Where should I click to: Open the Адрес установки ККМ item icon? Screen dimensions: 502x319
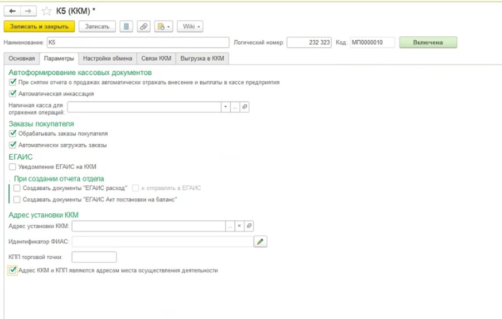(x=249, y=226)
